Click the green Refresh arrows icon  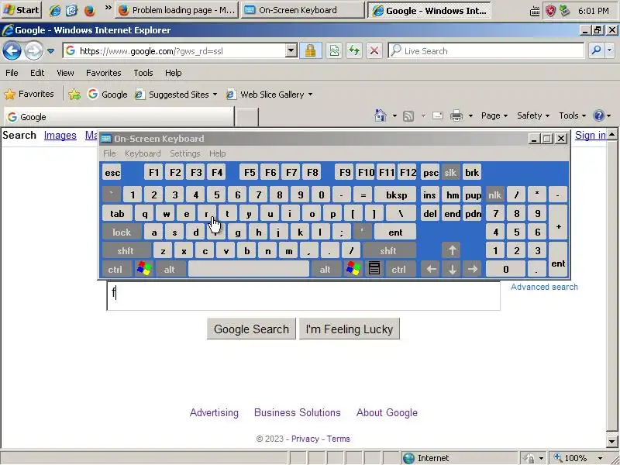pyautogui.click(x=354, y=50)
